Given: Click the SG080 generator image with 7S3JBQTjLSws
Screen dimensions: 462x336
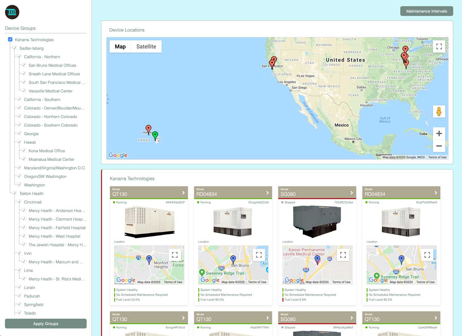Looking at the screenshot, I should coord(317,222).
